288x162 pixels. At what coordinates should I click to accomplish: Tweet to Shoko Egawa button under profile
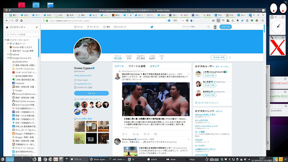click(91, 93)
